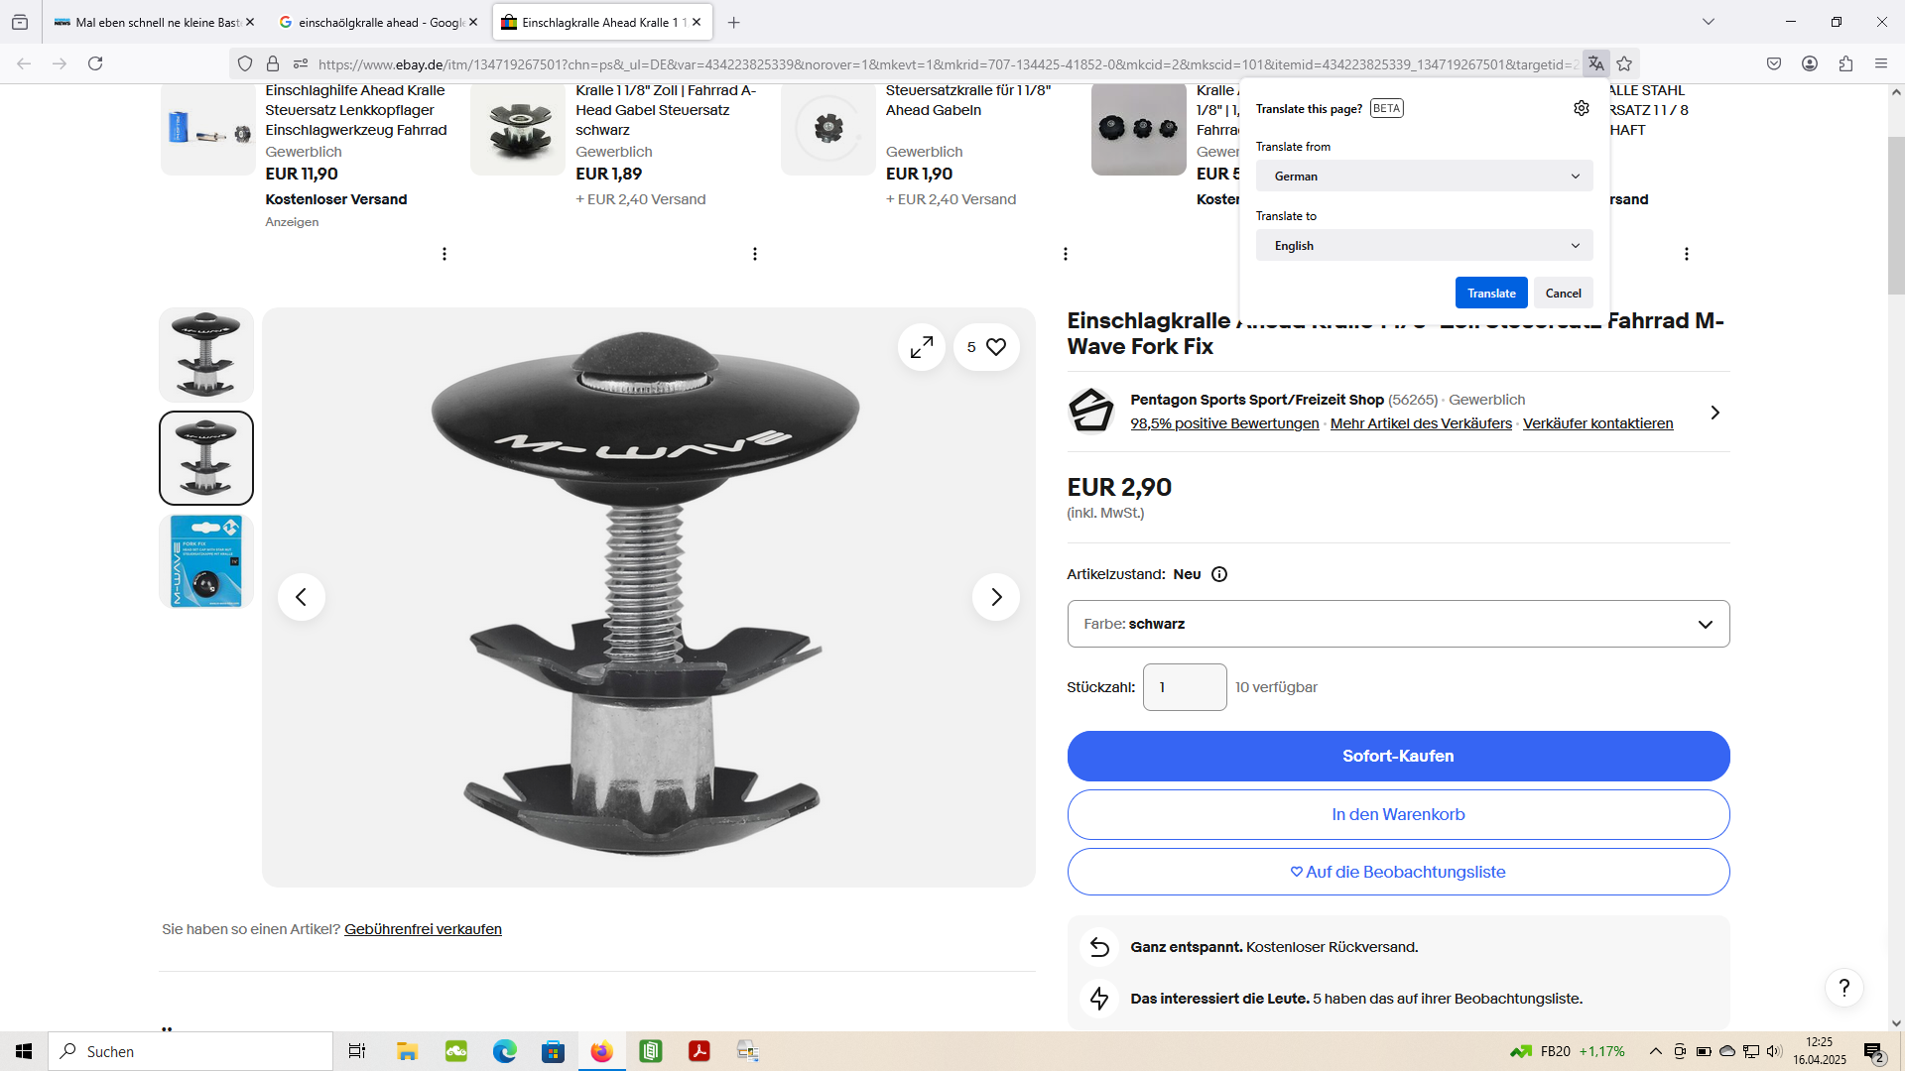Show the next product image

pos(995,597)
